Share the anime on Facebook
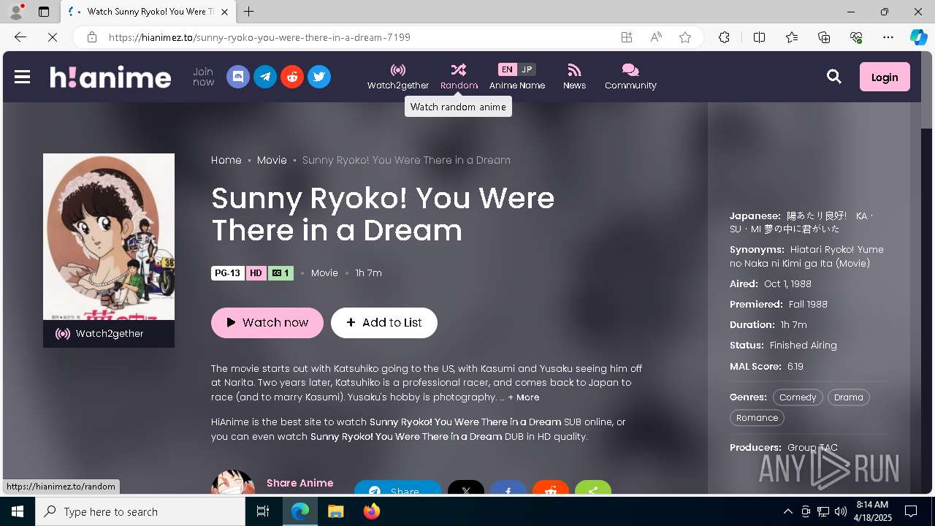This screenshot has width=935, height=526. click(508, 488)
